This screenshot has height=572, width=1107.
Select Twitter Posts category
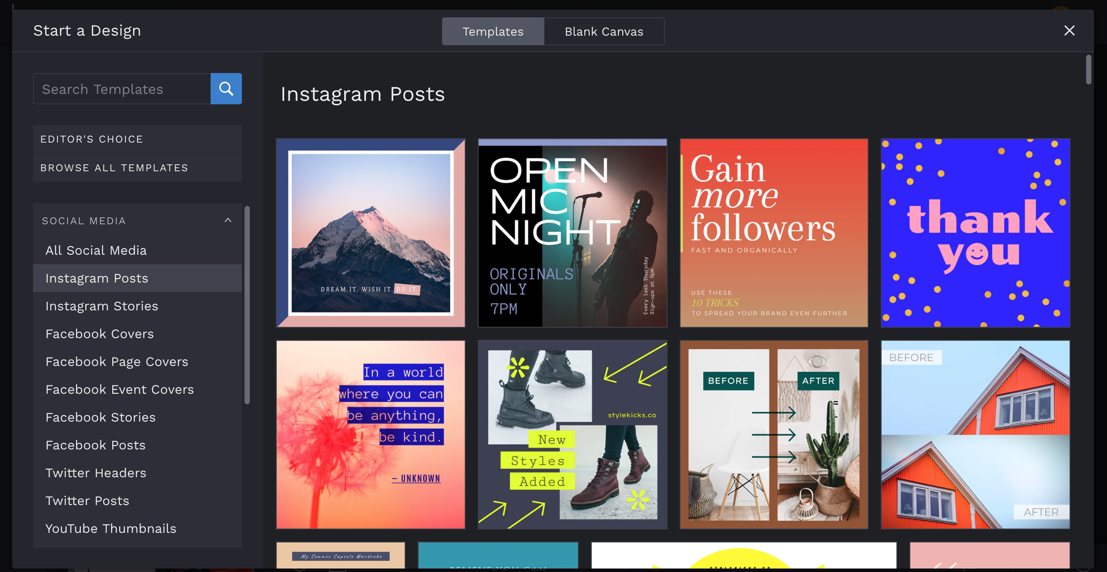pos(138,501)
